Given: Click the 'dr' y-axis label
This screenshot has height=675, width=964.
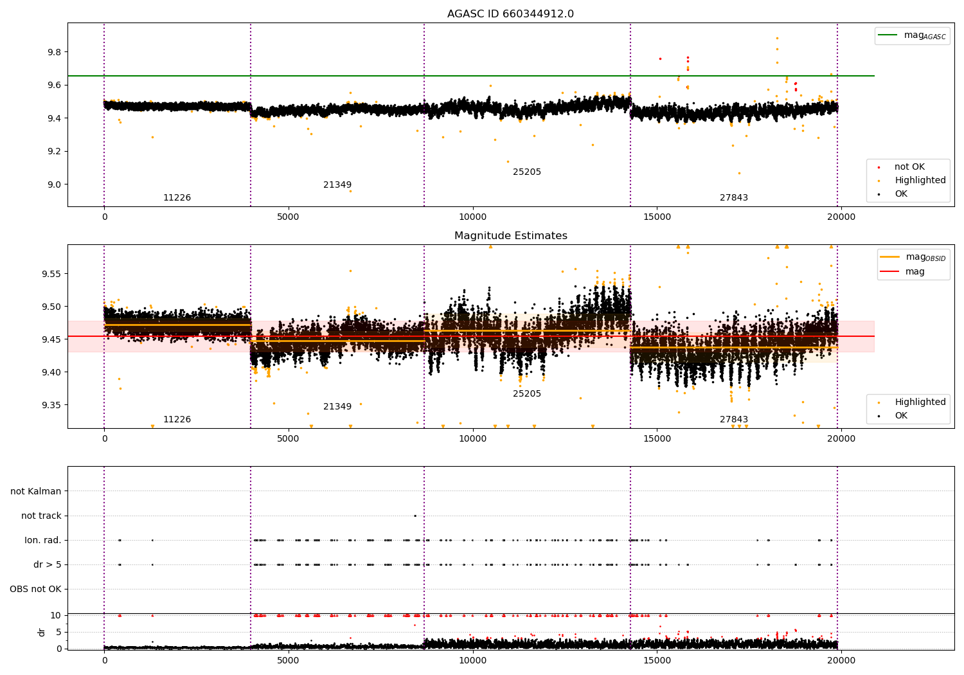Looking at the screenshot, I should point(42,633).
